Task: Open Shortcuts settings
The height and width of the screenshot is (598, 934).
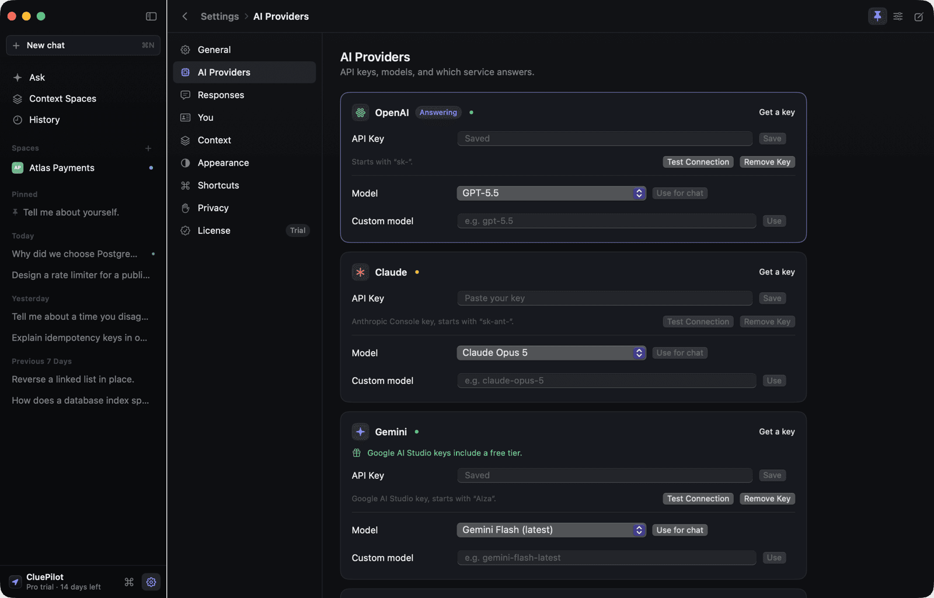Action: click(x=245, y=186)
